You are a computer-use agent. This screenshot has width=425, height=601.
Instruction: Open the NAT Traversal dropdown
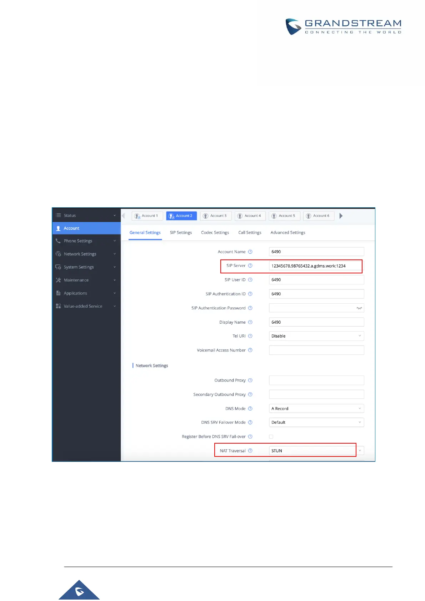coord(316,451)
